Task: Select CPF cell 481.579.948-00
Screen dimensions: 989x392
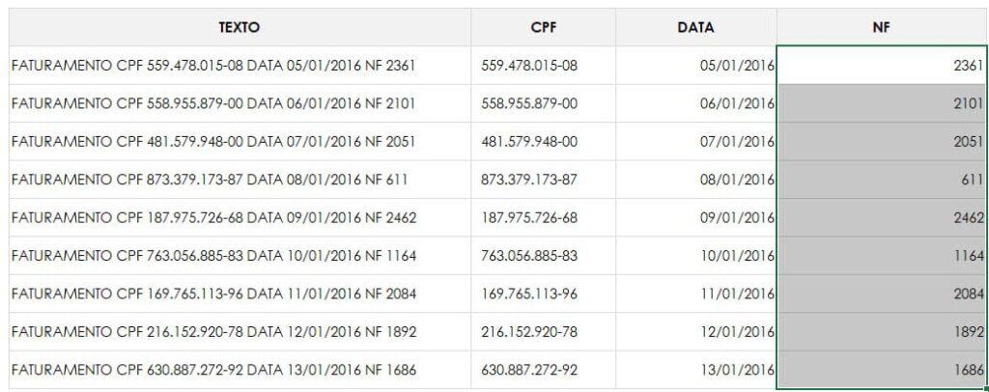Action: point(543,142)
